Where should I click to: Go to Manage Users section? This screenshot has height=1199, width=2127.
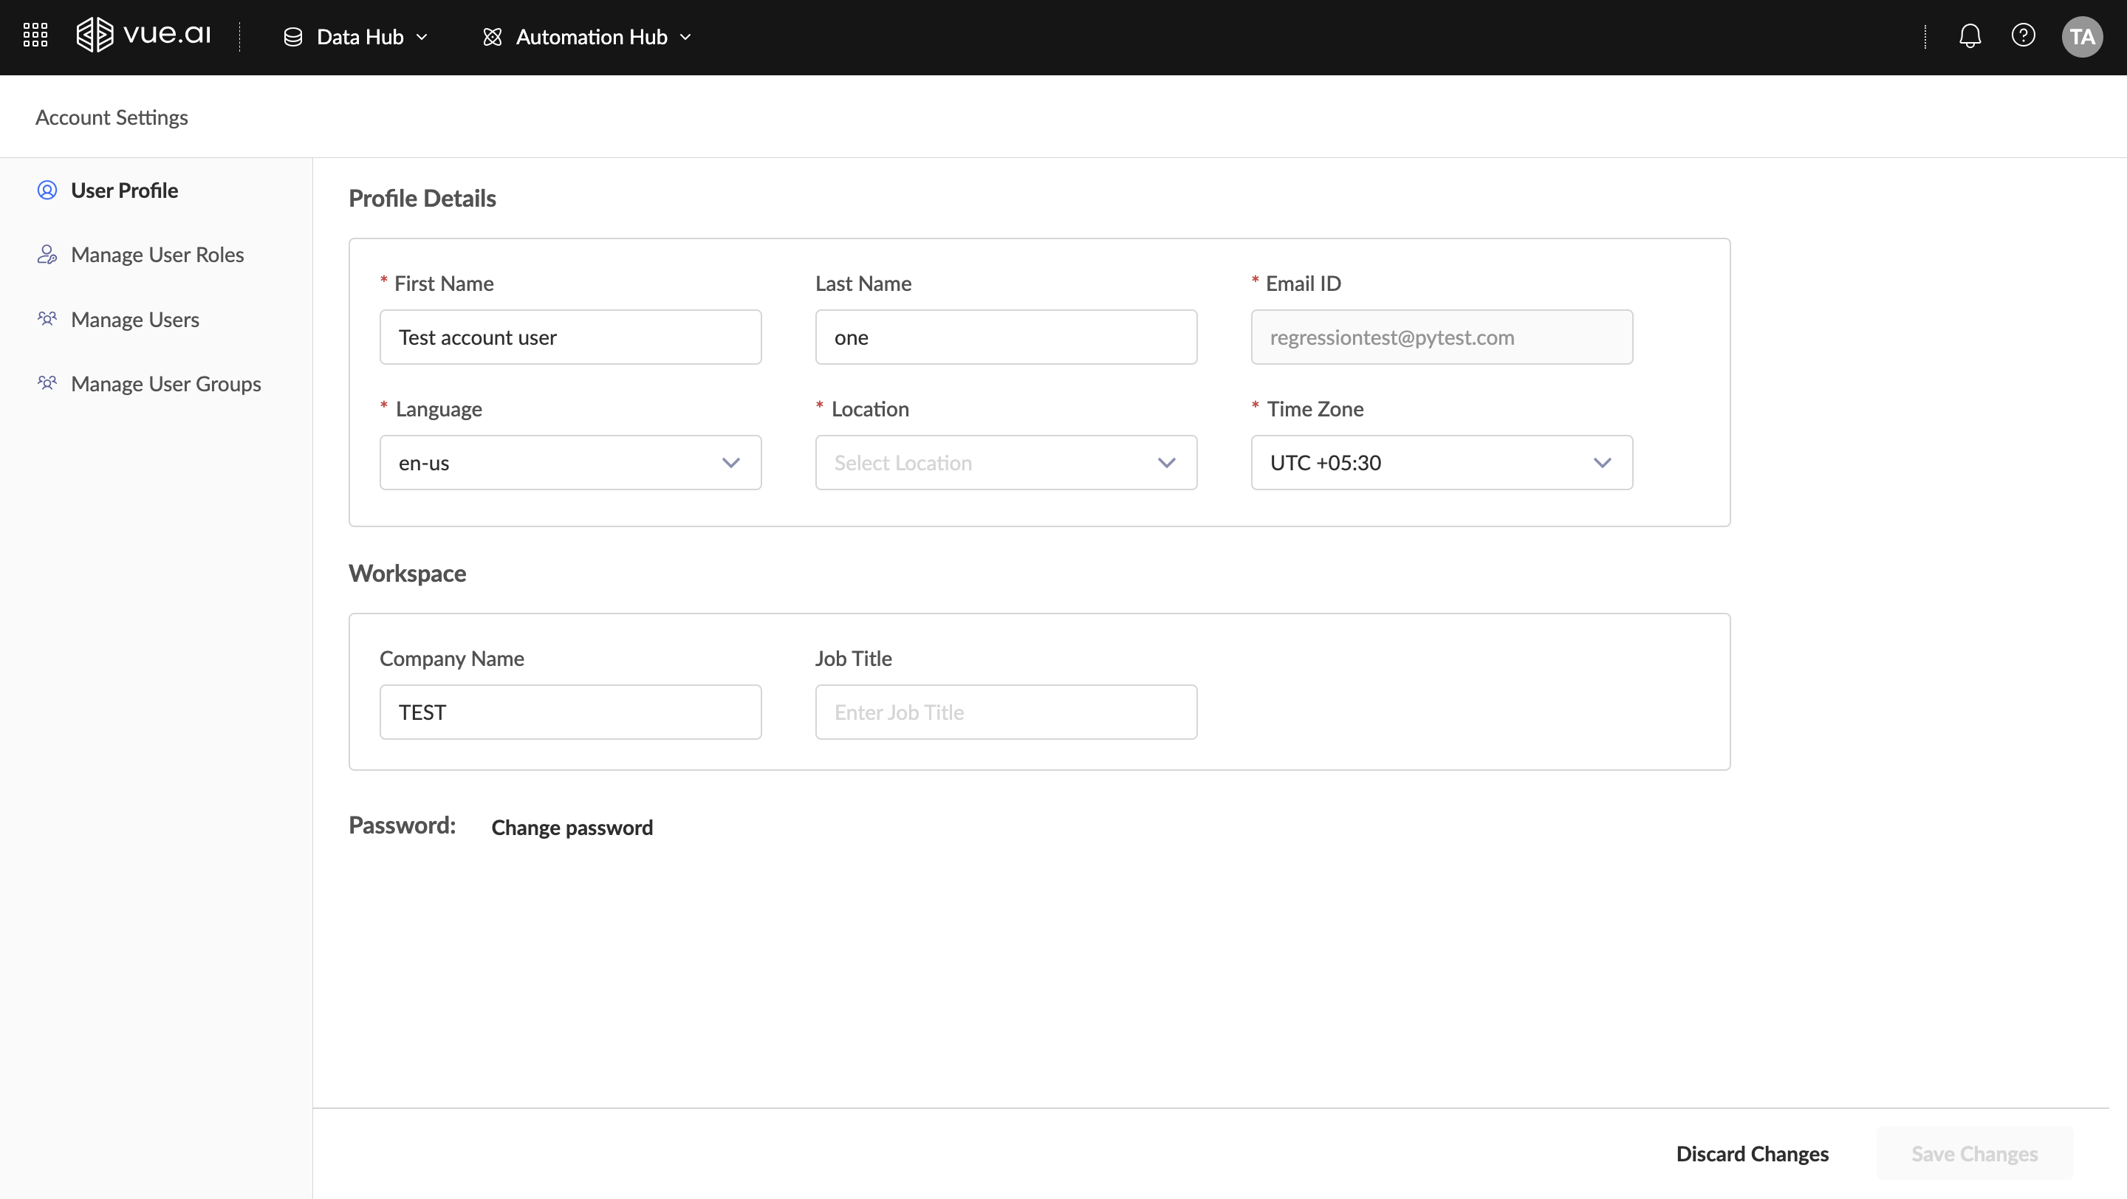tap(134, 320)
